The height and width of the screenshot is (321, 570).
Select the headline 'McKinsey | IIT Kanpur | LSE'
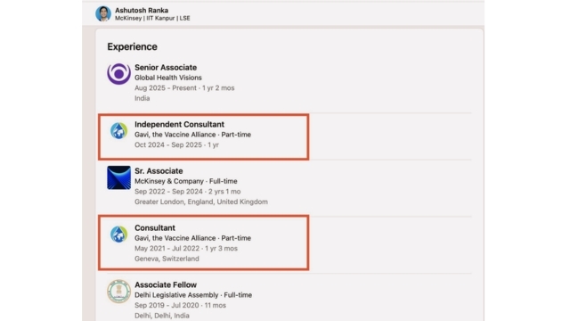point(152,18)
